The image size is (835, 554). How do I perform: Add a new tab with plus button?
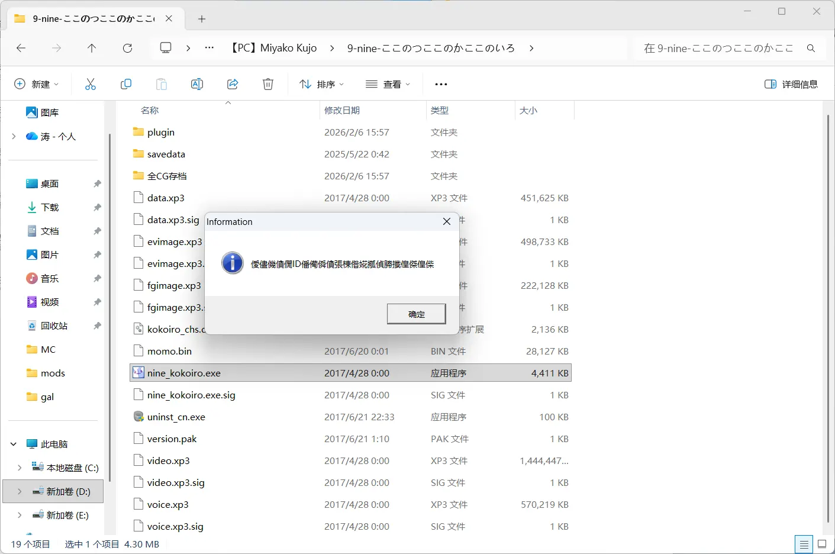(x=202, y=19)
